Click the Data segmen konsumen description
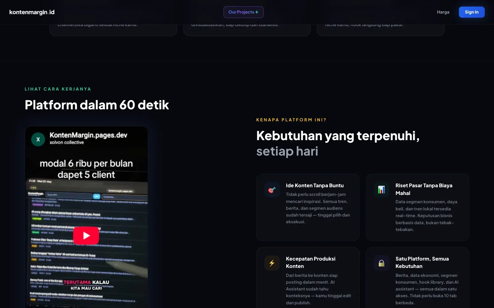This screenshot has height=308, width=494. (x=426, y=216)
